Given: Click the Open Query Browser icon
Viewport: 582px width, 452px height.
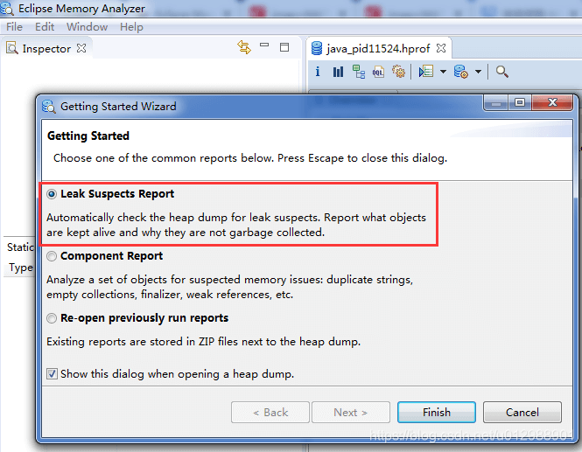Looking at the screenshot, I should 460,71.
